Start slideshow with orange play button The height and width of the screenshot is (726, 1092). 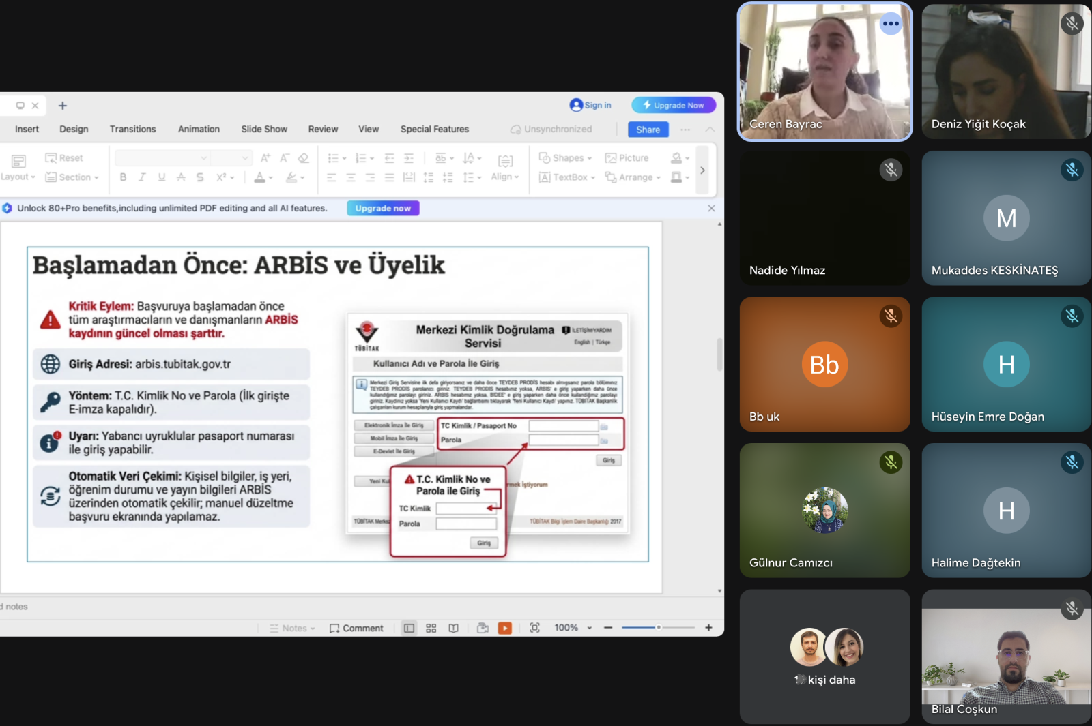[x=504, y=628]
